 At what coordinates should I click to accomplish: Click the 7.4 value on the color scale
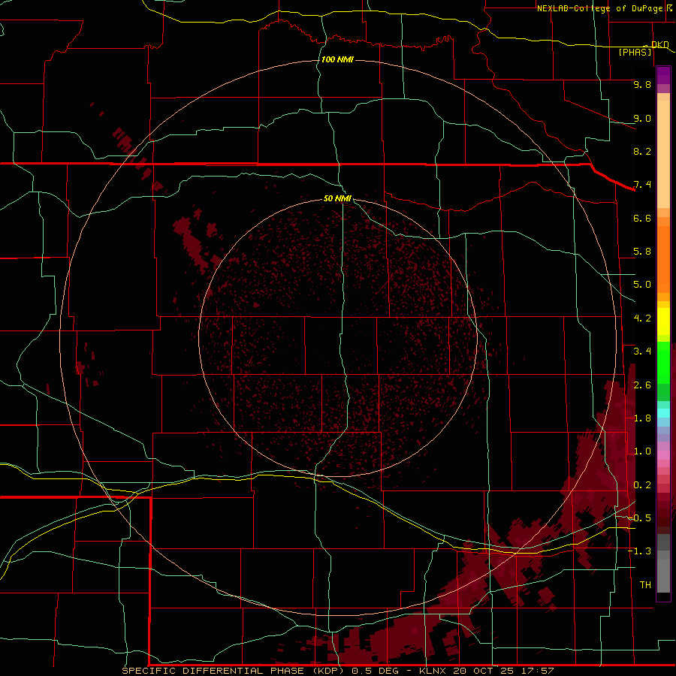point(642,185)
